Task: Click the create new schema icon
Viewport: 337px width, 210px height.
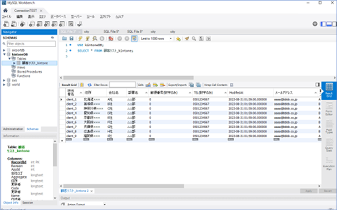Action: tap(32, 24)
